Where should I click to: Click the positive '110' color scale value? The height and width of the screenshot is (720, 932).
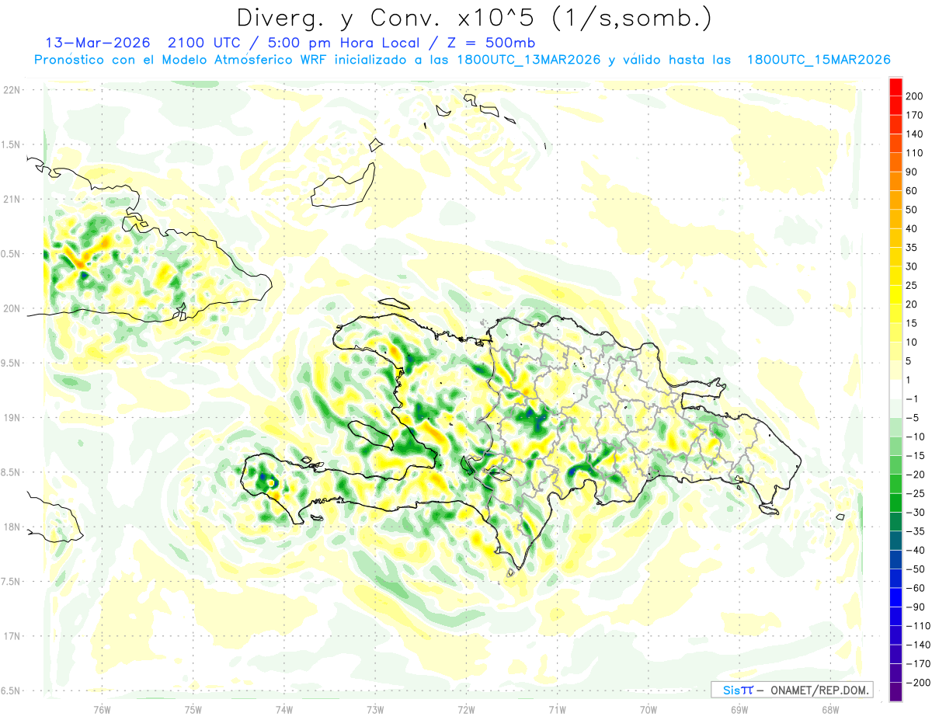pos(914,153)
